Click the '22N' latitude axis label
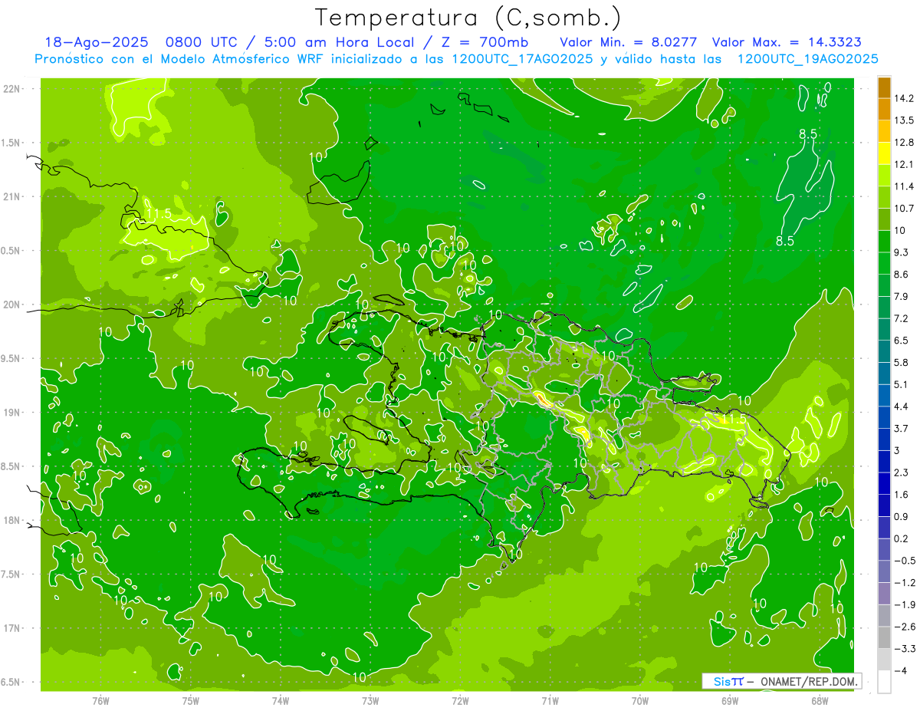Image resolution: width=920 pixels, height=711 pixels. point(11,88)
